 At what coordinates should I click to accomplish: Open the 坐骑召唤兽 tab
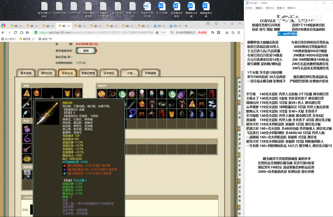(x=88, y=73)
